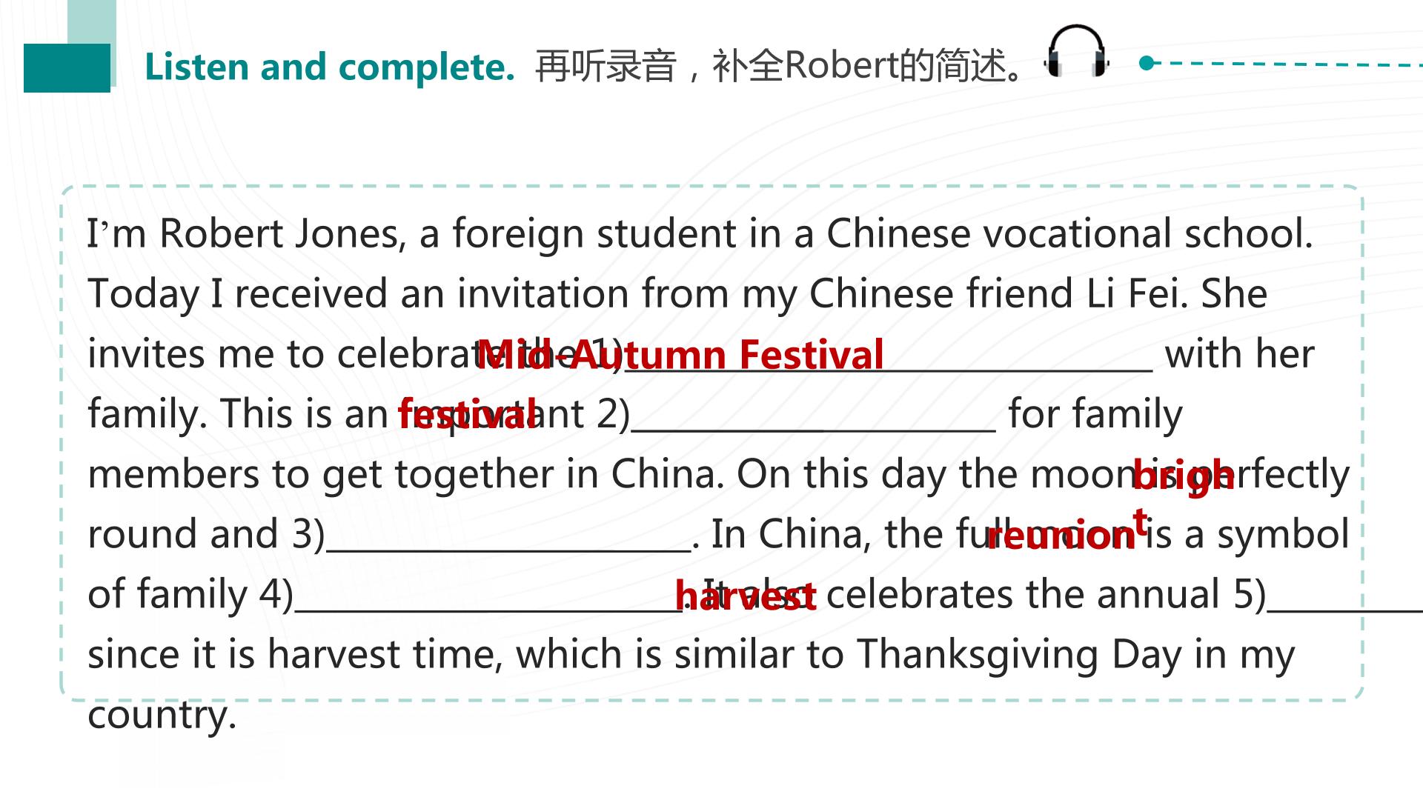Click the word 'country.' at passage end
This screenshot has width=1423, height=800.
[x=162, y=716]
